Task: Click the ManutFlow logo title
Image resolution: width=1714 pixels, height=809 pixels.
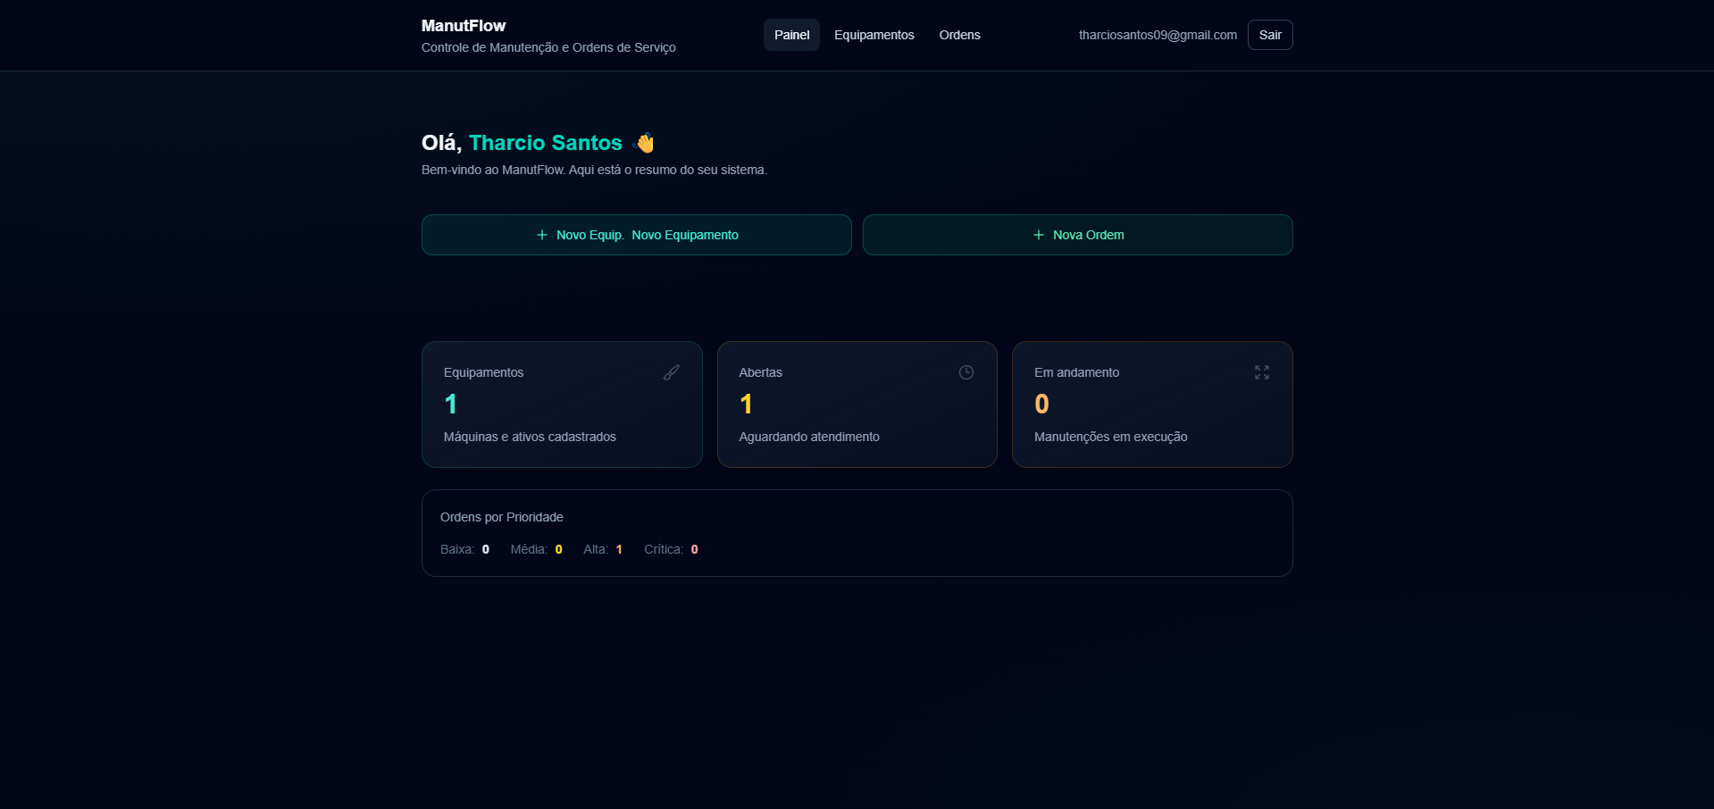Action: (x=464, y=26)
